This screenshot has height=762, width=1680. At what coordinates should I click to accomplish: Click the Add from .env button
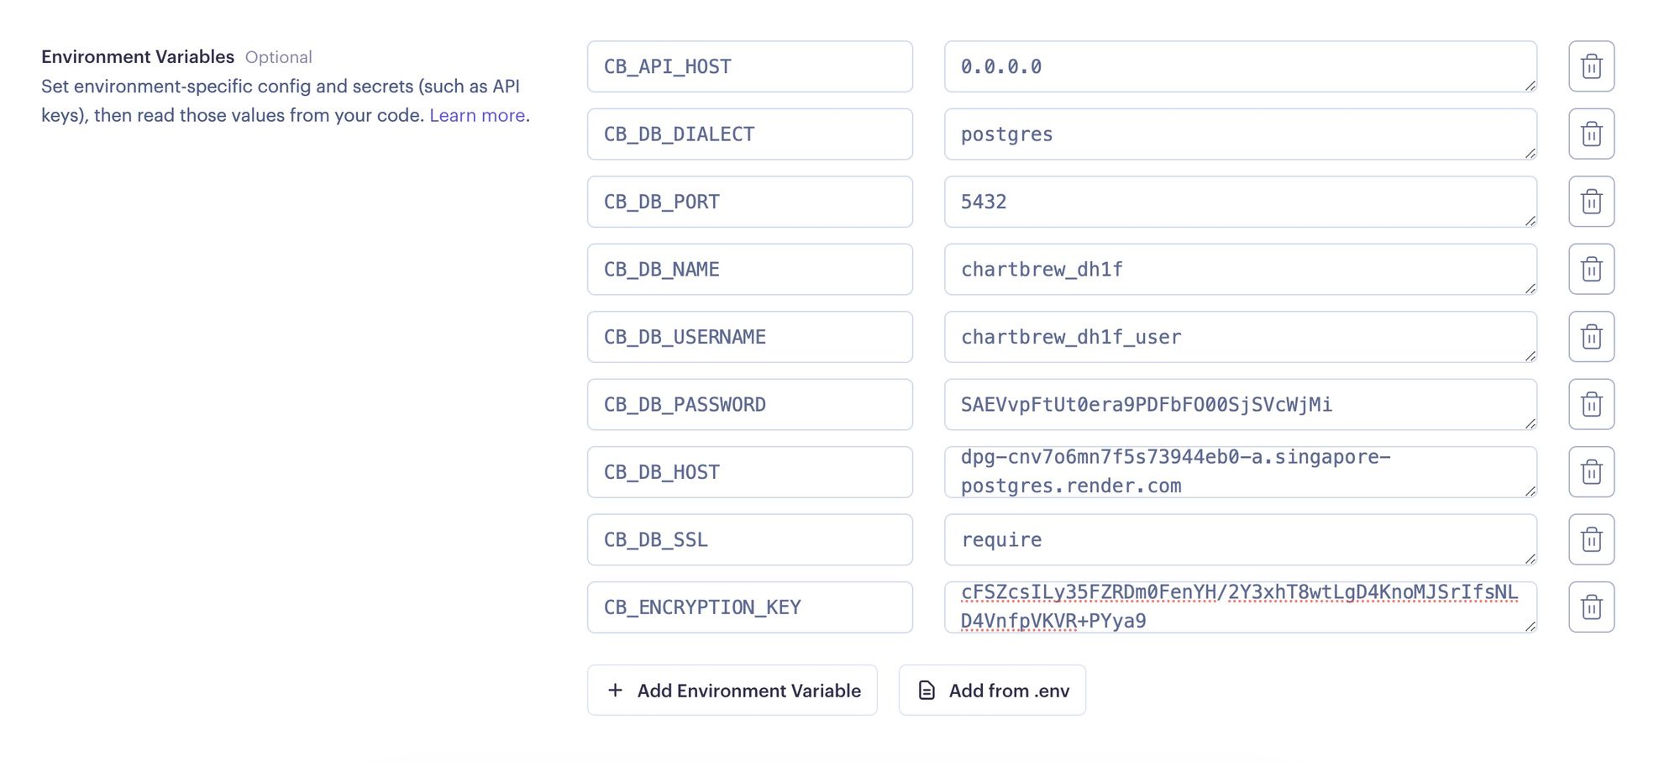click(x=991, y=690)
